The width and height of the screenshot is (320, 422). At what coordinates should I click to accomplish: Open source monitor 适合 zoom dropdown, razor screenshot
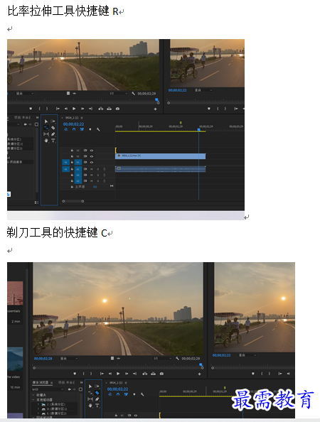[x=69, y=359]
